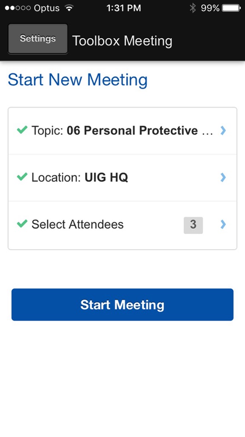Tap the 99% battery percentage text

coord(210,8)
